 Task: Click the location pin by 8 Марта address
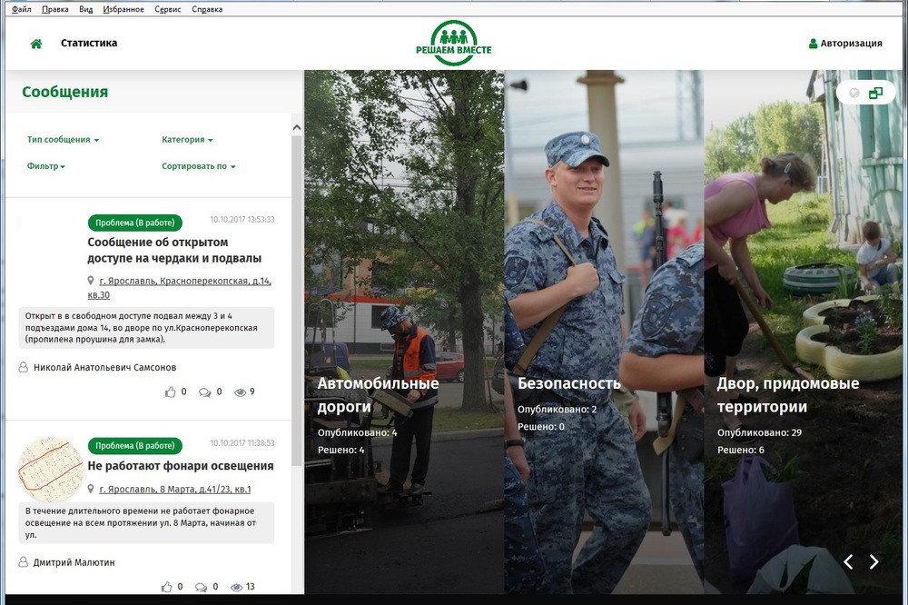tap(91, 489)
